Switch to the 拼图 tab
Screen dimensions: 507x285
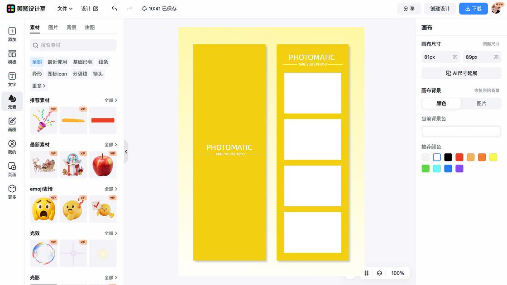[x=90, y=28]
